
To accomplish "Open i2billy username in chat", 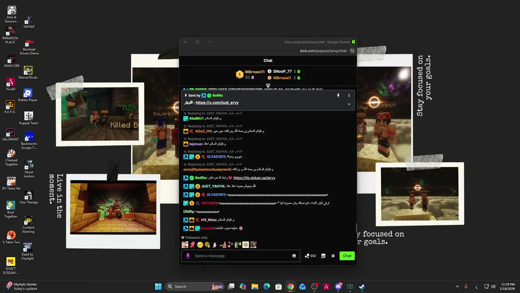I will point(189,212).
